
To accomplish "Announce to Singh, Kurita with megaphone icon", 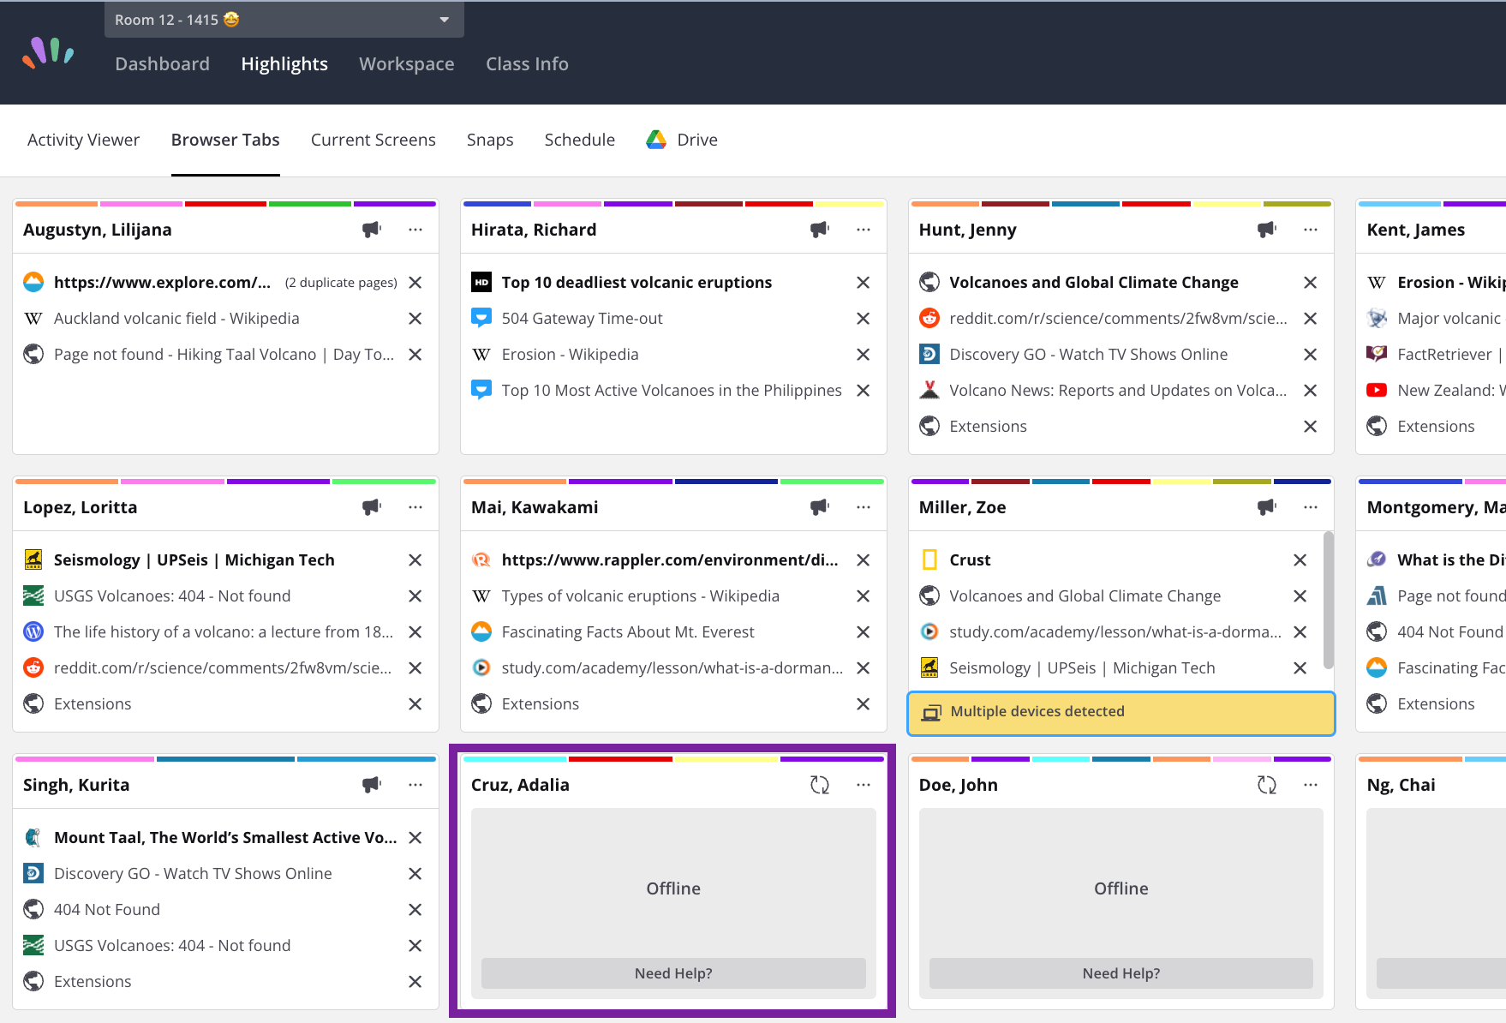I will click(x=372, y=785).
